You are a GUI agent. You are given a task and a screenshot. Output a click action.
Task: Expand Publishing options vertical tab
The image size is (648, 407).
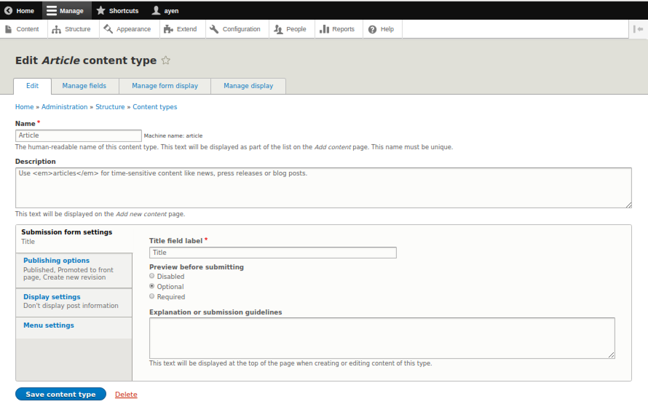(x=56, y=260)
